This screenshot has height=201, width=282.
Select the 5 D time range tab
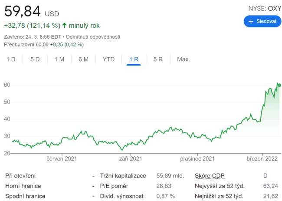click(x=35, y=59)
